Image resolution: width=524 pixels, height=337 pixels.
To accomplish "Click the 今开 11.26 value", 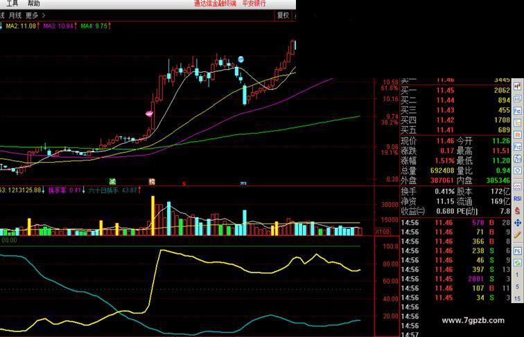I will tap(501, 140).
